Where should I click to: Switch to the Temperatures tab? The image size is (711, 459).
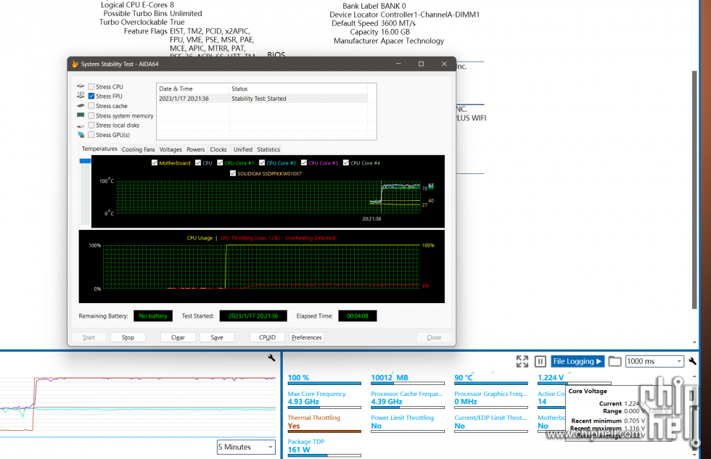pos(99,149)
